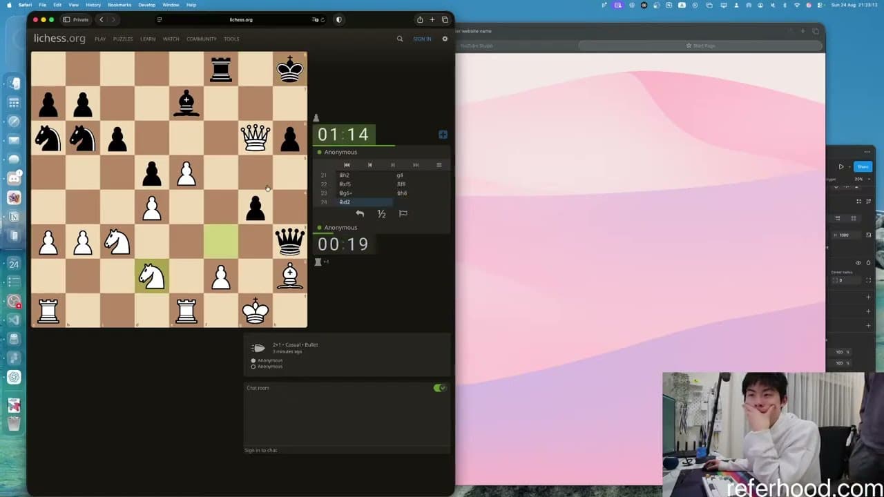Click the takeback arrow button
The image size is (884, 497).
click(x=360, y=214)
